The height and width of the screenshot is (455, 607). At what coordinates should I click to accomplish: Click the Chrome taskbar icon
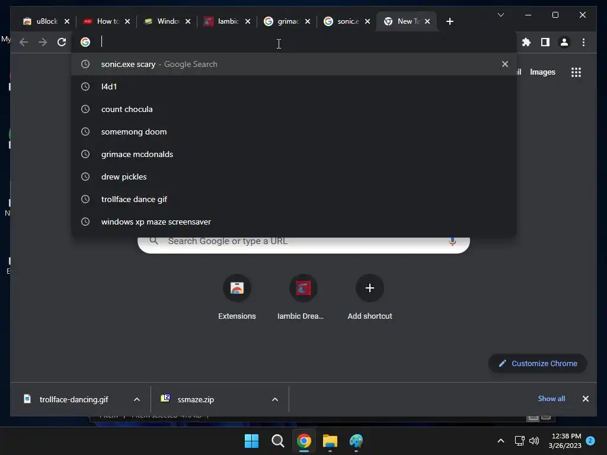[304, 441]
